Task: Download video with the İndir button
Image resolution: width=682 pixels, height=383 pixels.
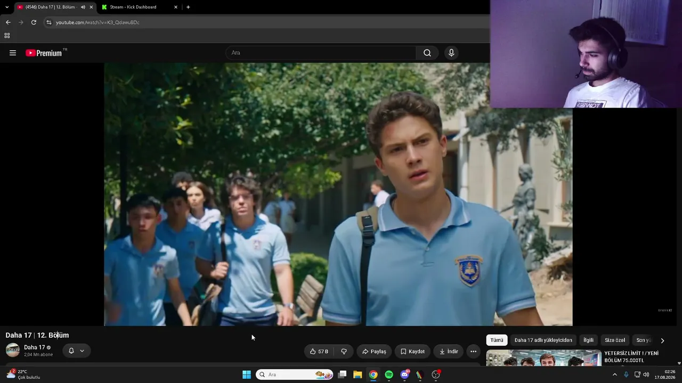Action: click(448, 352)
